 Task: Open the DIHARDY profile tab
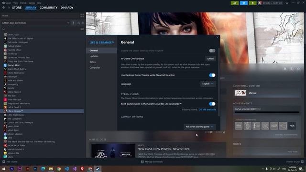tap(67, 8)
